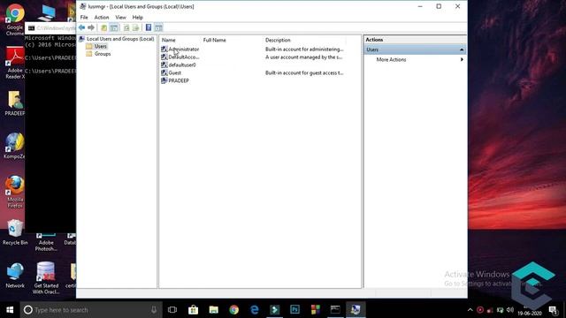Viewport: 566px width, 318px height.
Task: Select the defaultuser0 account icon
Action: (164, 64)
